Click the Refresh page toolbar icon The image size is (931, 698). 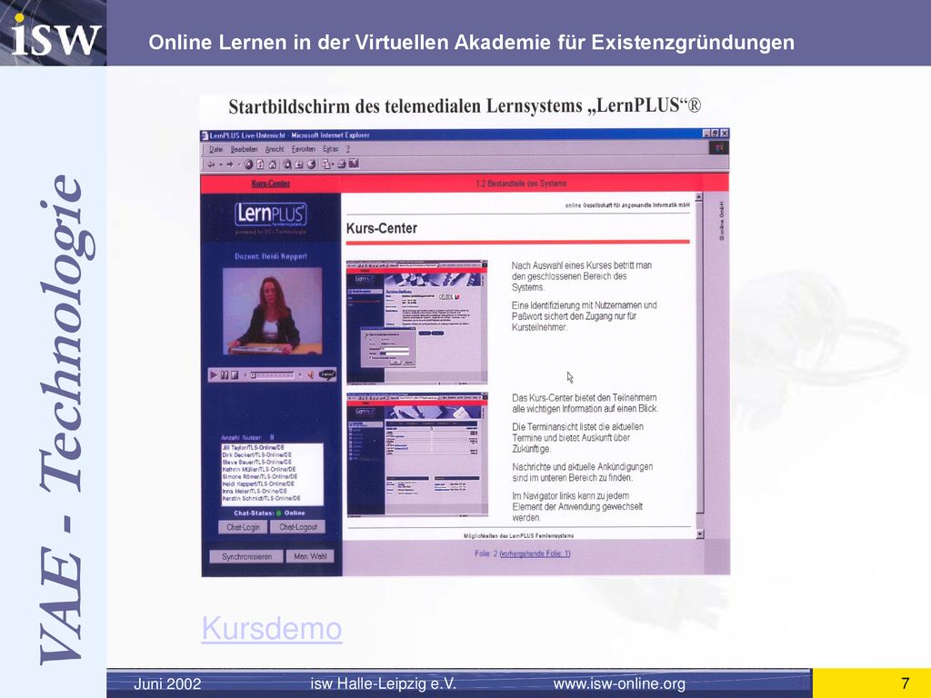click(x=260, y=165)
